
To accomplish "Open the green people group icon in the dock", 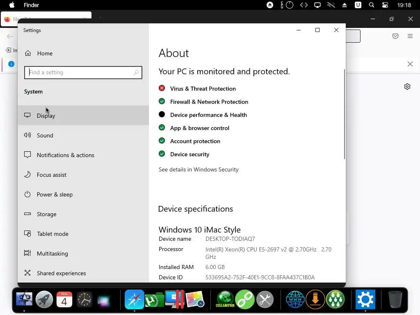I will click(336, 299).
